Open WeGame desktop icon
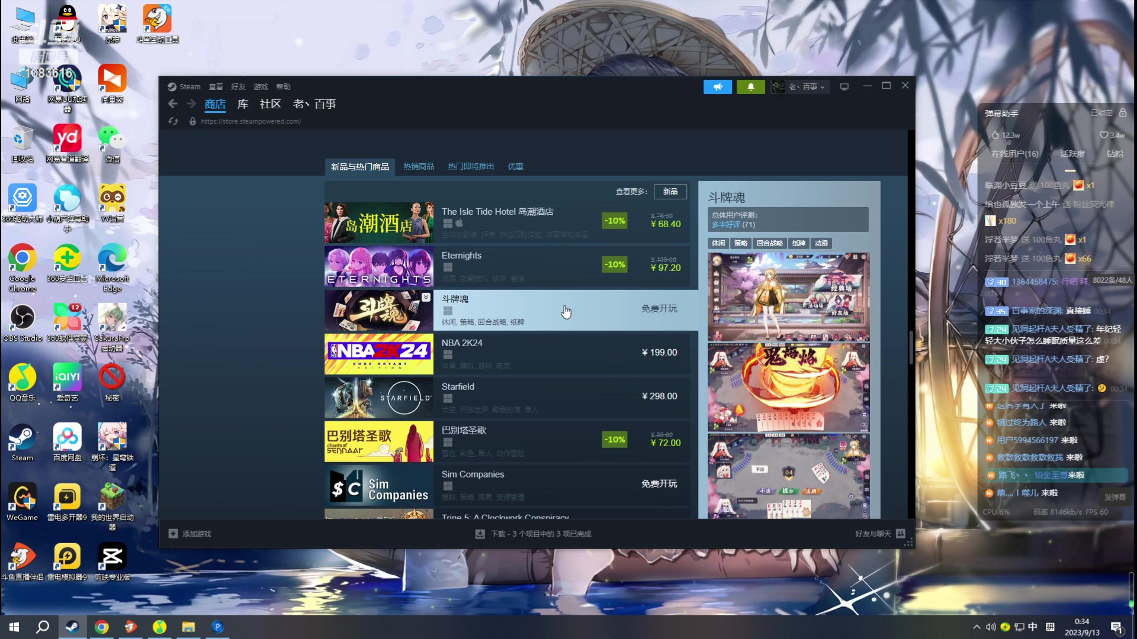The image size is (1137, 639). click(23, 502)
